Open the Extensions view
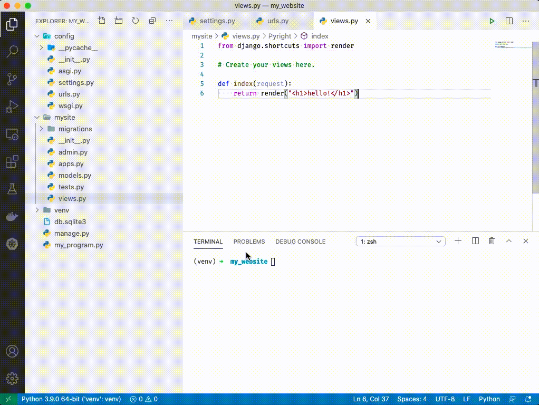The height and width of the screenshot is (405, 539). 12,161
